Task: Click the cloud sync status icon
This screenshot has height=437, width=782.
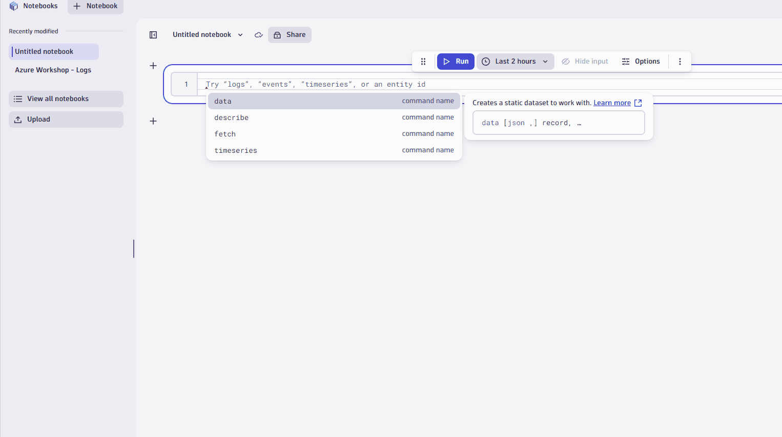Action: [259, 35]
